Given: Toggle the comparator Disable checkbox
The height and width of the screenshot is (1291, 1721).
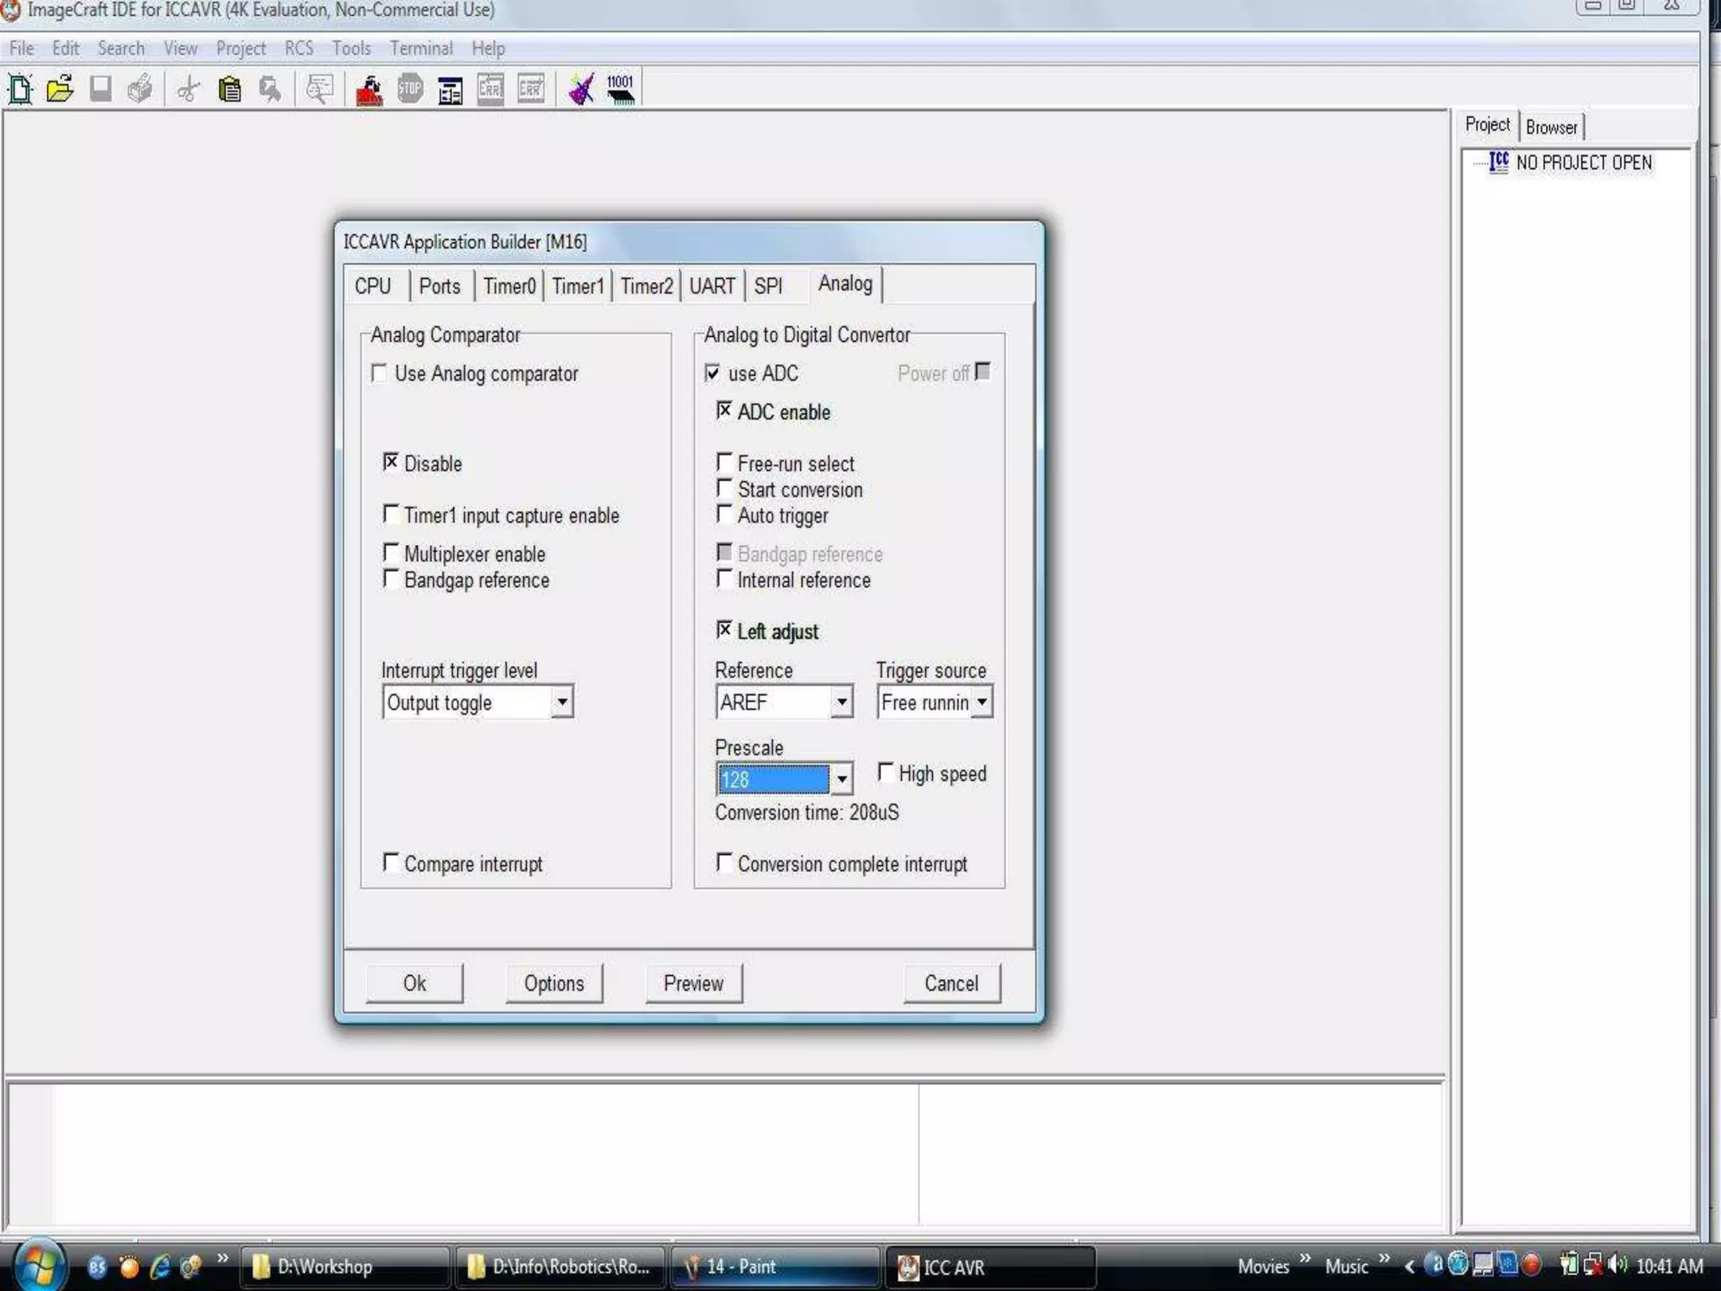Looking at the screenshot, I should click(x=391, y=462).
